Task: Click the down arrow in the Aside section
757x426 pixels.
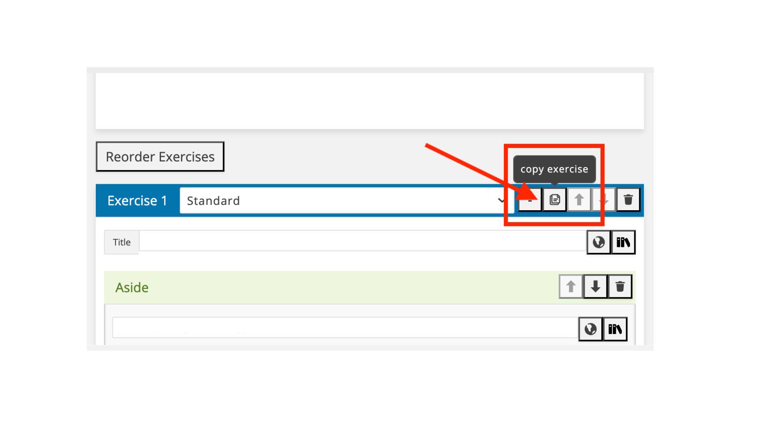Action: click(595, 287)
